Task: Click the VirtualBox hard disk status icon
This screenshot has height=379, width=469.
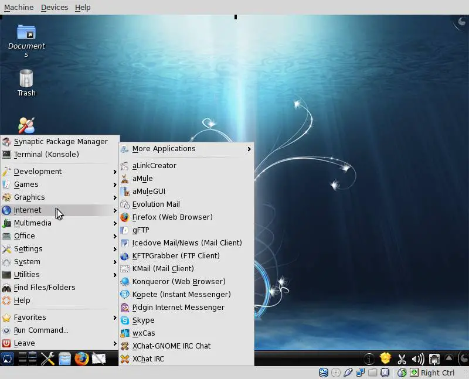Action: pyautogui.click(x=324, y=373)
